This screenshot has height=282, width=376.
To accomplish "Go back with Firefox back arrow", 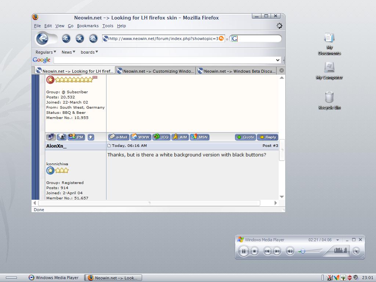I will (x=43, y=38).
